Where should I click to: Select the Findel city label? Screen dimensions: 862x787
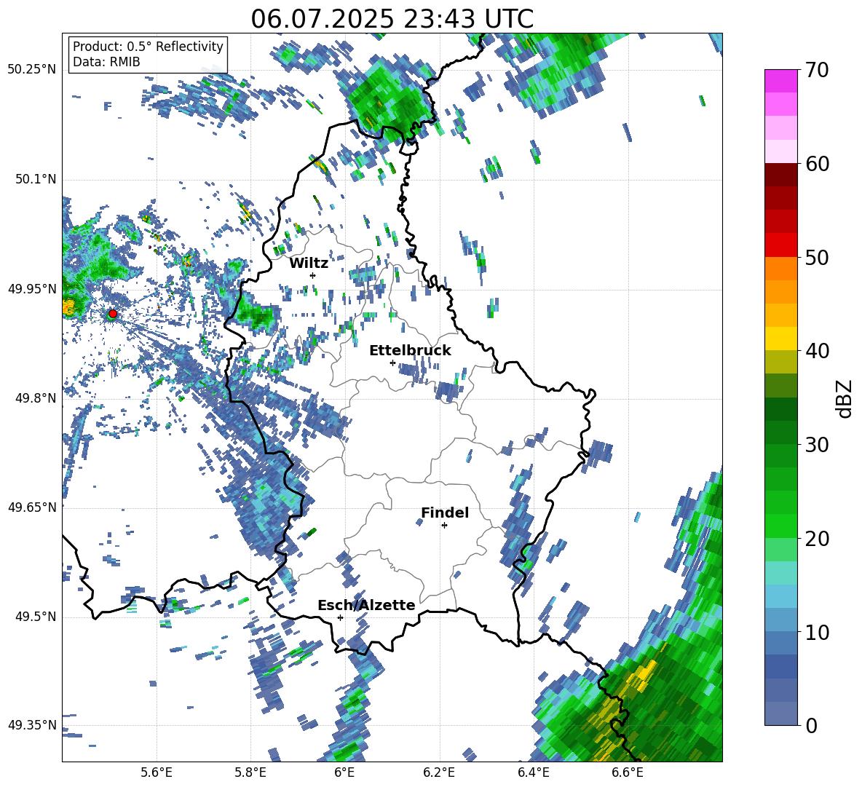tap(445, 513)
